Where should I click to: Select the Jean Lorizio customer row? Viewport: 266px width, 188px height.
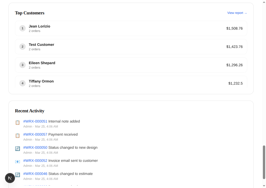[131, 28]
